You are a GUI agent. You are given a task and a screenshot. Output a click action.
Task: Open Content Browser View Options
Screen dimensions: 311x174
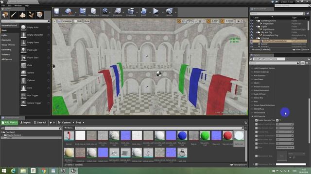[239, 165]
